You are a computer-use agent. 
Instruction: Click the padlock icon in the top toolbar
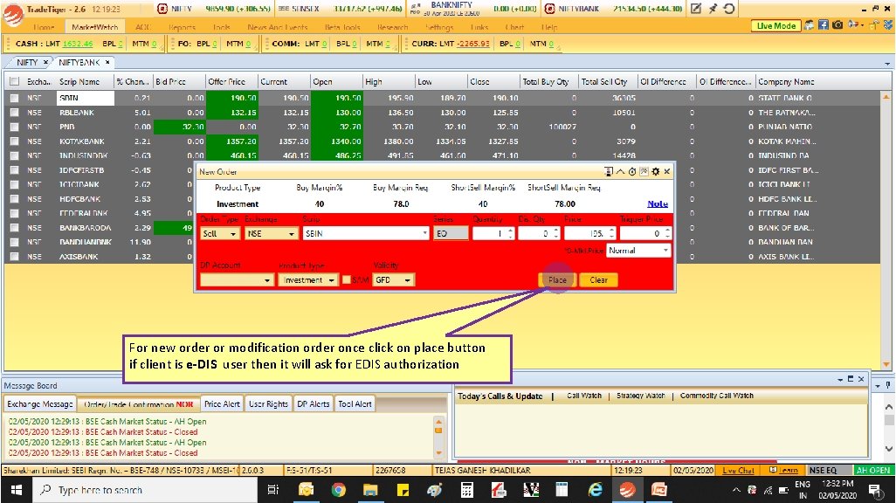875,25
